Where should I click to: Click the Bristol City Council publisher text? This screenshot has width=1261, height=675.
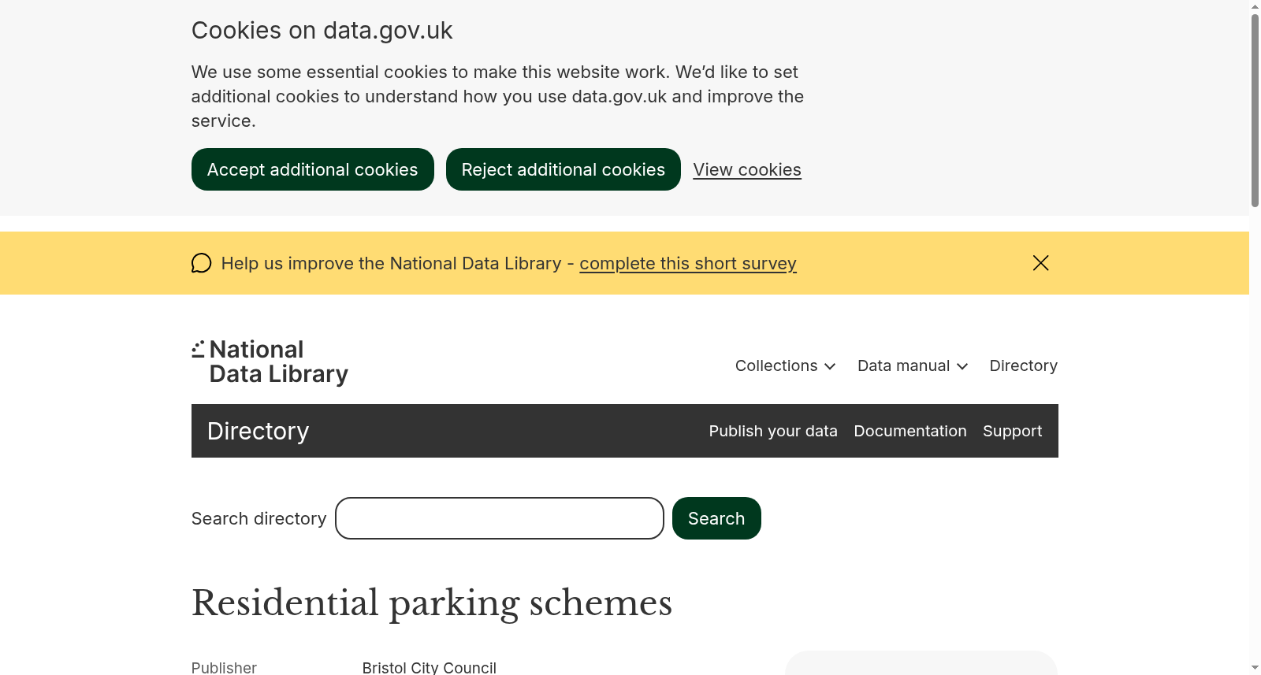[x=430, y=667]
